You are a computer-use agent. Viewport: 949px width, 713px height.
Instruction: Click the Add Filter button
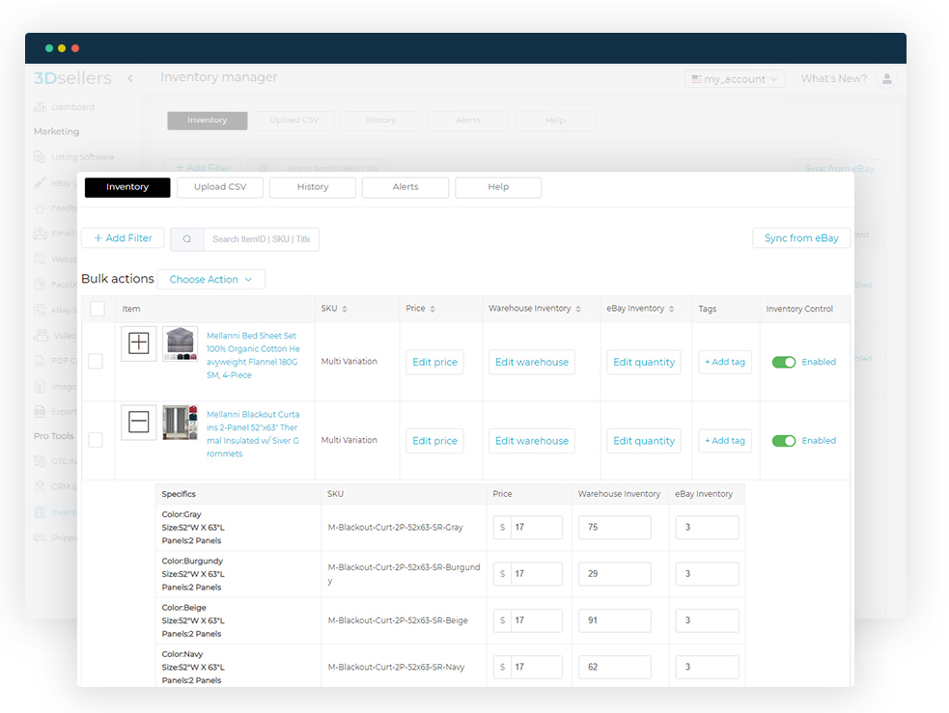[123, 238]
